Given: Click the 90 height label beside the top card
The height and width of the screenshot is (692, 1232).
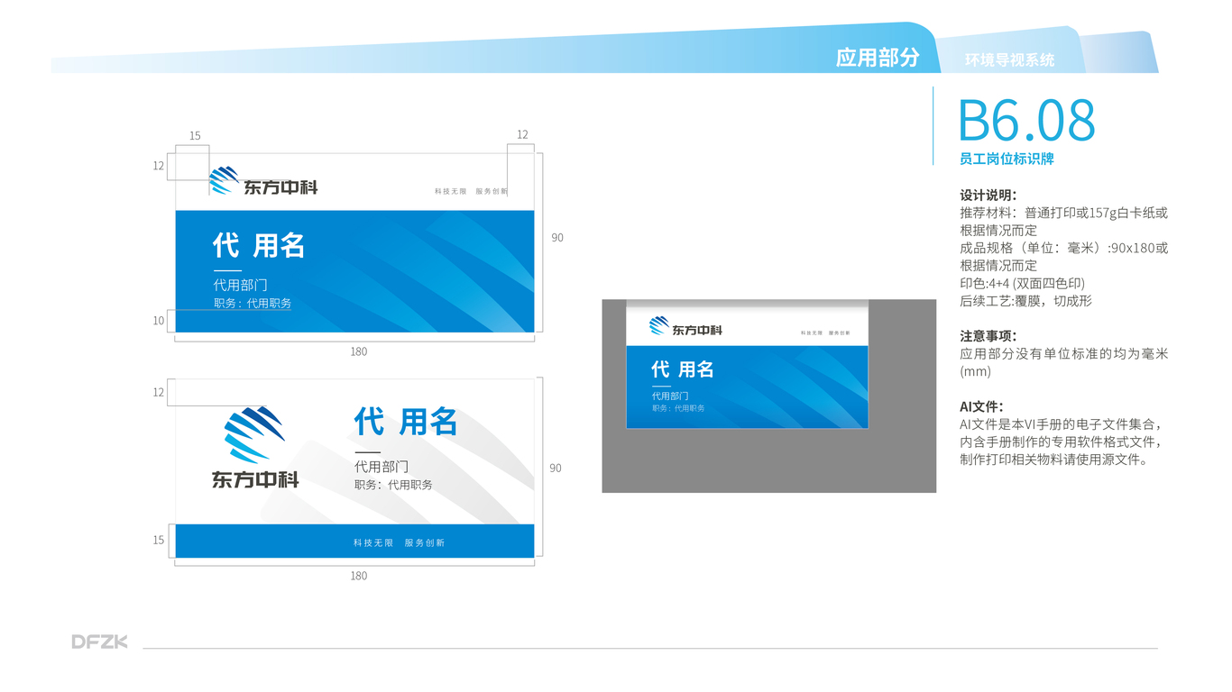Looking at the screenshot, I should coord(557,238).
